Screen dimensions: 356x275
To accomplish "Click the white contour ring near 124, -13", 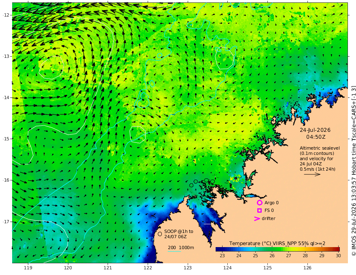I will point(225,58).
